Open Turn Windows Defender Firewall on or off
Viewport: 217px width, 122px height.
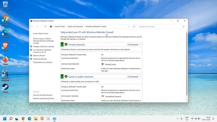coord(42,51)
